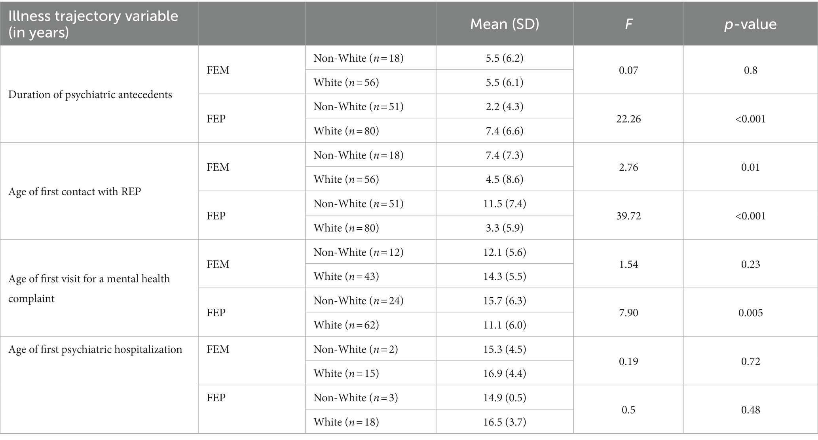Click the F value 22.26
The height and width of the screenshot is (440, 818).
[x=628, y=119]
